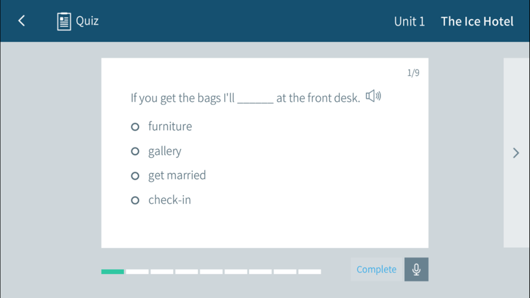Tap the microphone recording button
The width and height of the screenshot is (530, 298).
click(x=417, y=269)
